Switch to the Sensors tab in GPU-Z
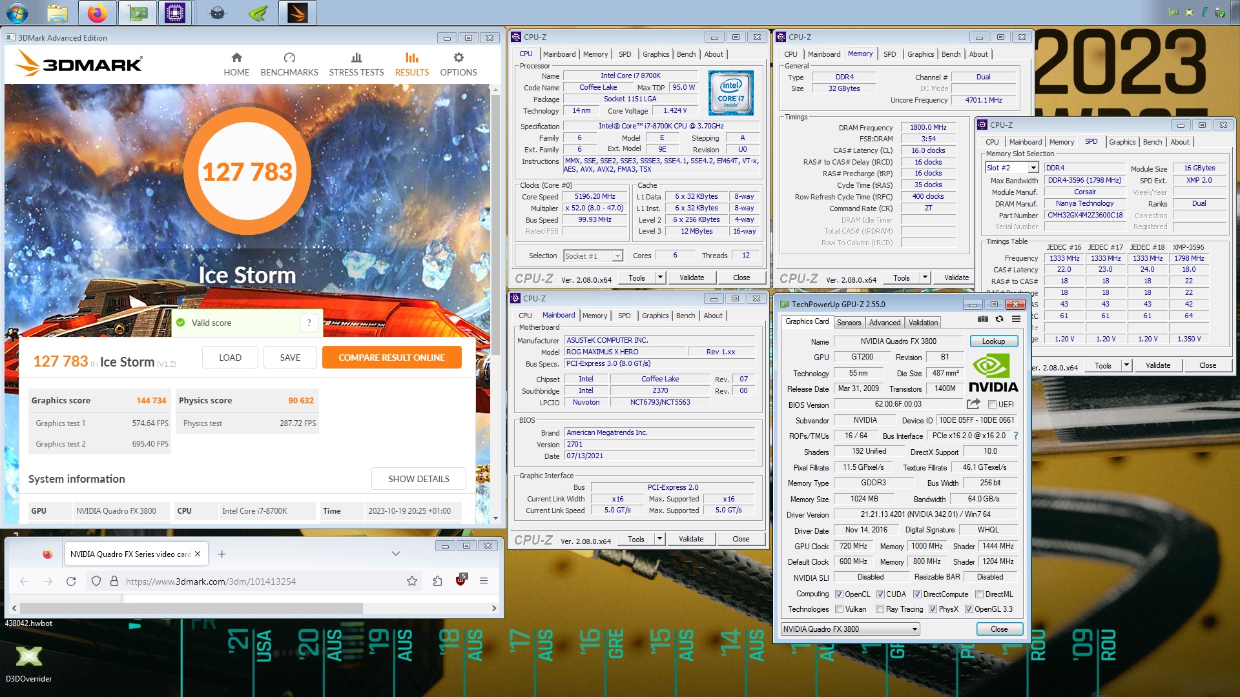1240x697 pixels. coord(849,323)
